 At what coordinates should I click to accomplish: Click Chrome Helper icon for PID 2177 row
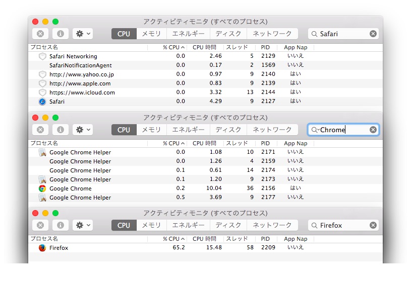pyautogui.click(x=42, y=198)
